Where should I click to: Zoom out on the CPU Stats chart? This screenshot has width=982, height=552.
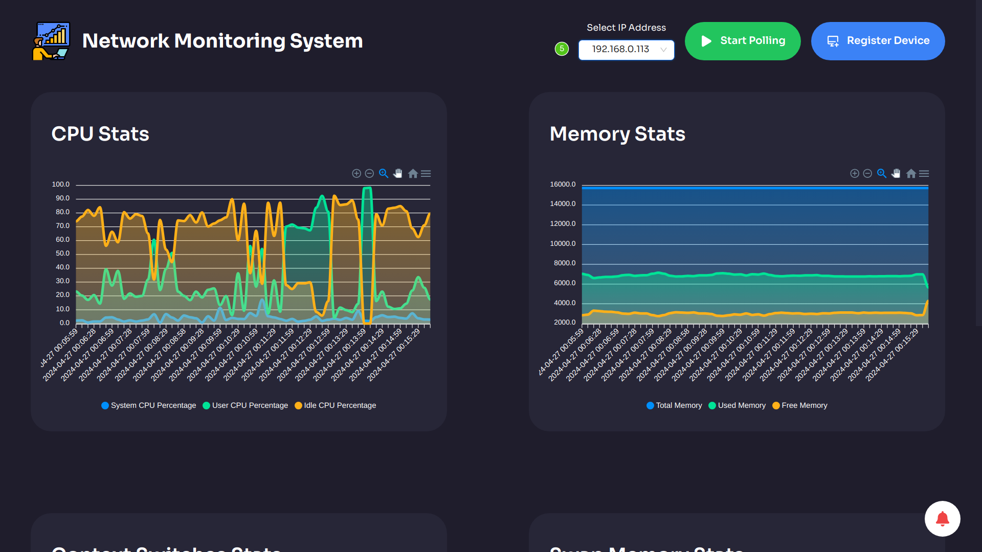(369, 174)
